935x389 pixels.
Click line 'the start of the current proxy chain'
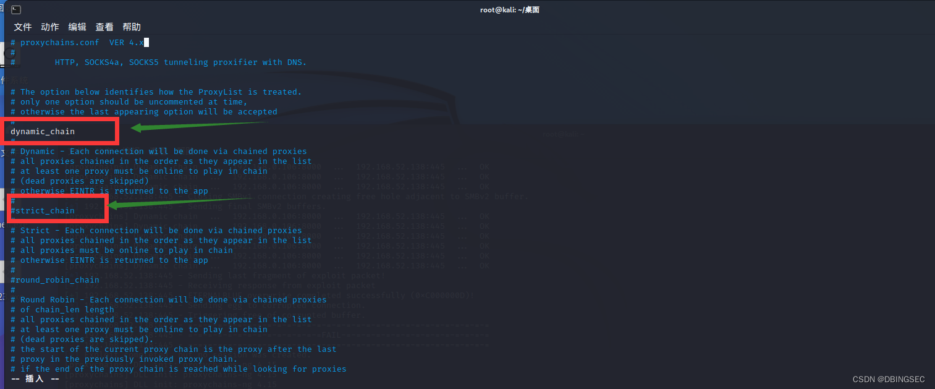(x=174, y=349)
